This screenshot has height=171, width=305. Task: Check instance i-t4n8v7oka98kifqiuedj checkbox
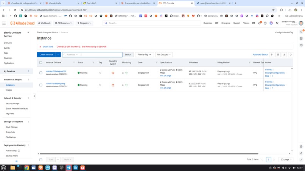click(41, 85)
